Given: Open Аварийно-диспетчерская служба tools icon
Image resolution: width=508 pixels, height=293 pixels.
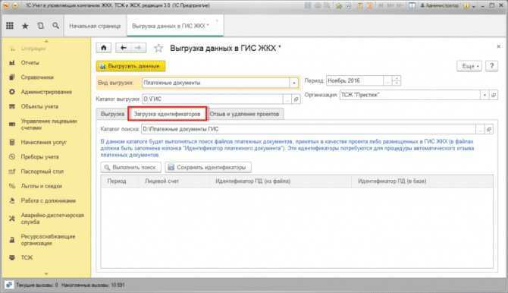Looking at the screenshot, I should 12,219.
